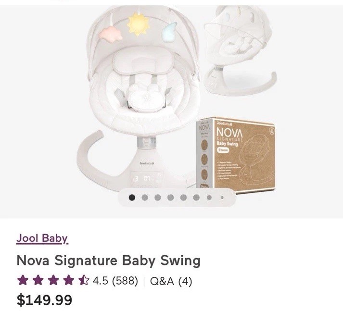
Task: Select the first carousel dot indicator
Action: click(132, 197)
